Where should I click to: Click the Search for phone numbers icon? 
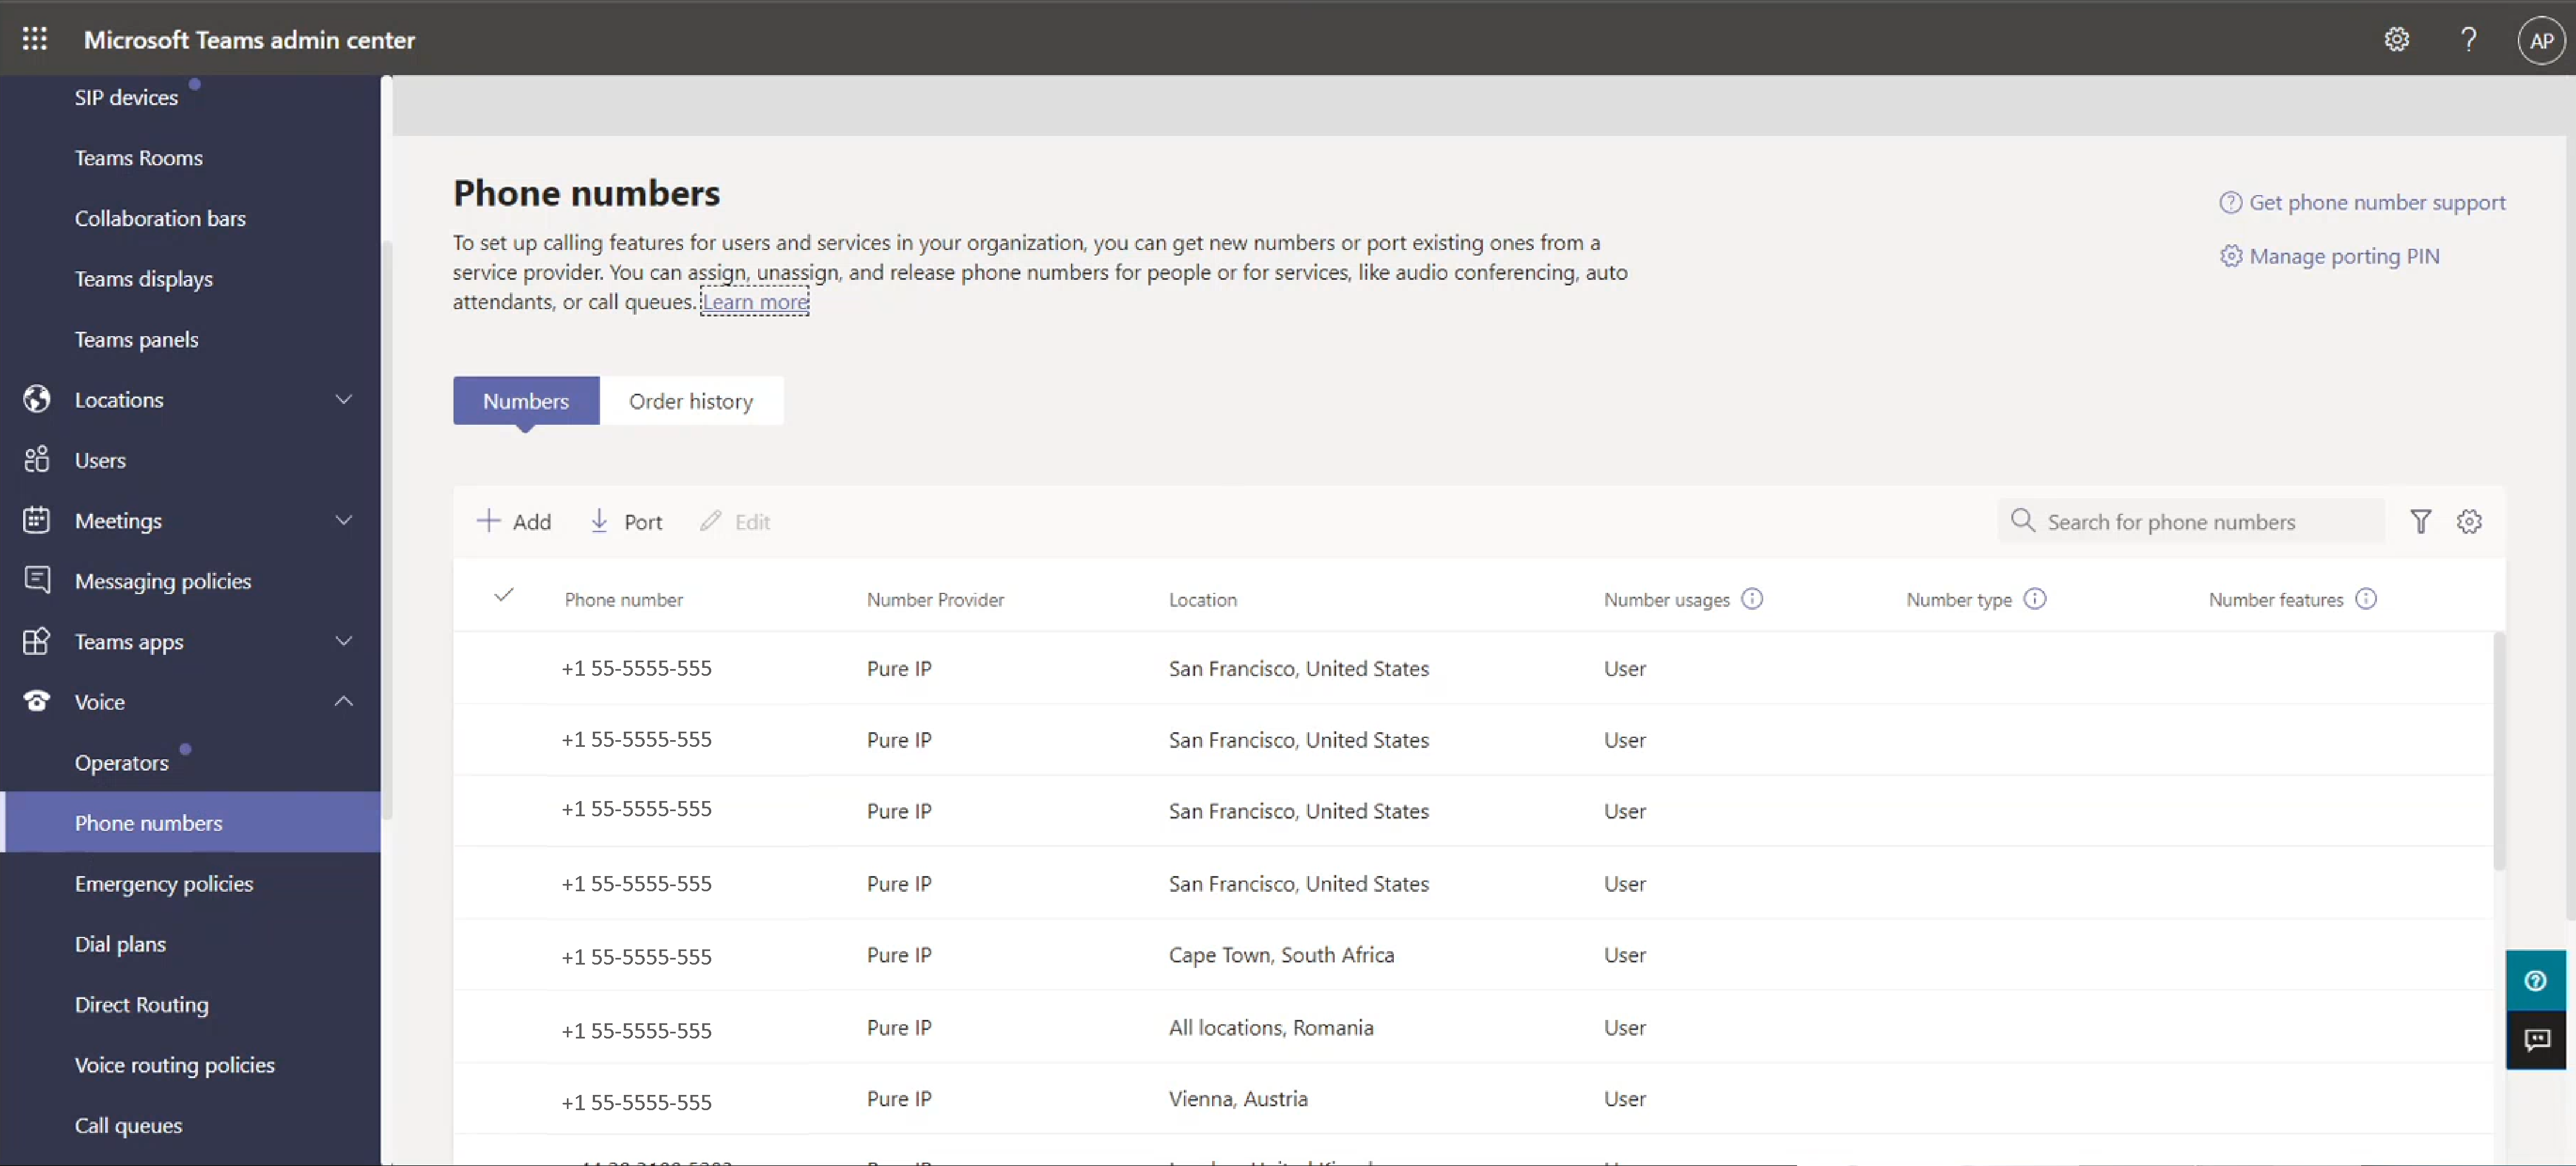[2024, 521]
